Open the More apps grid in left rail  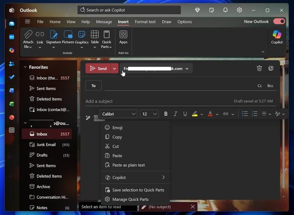coord(11,130)
